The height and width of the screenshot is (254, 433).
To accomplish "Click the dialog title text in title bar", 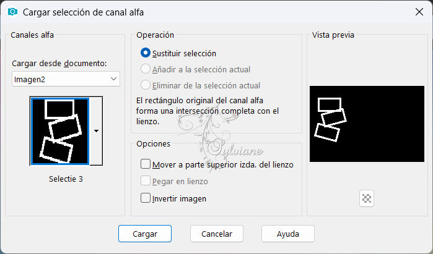I will 83,12.
